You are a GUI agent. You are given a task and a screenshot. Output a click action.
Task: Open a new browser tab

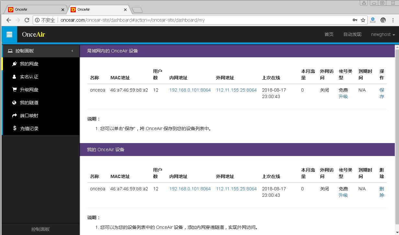[x=137, y=10]
